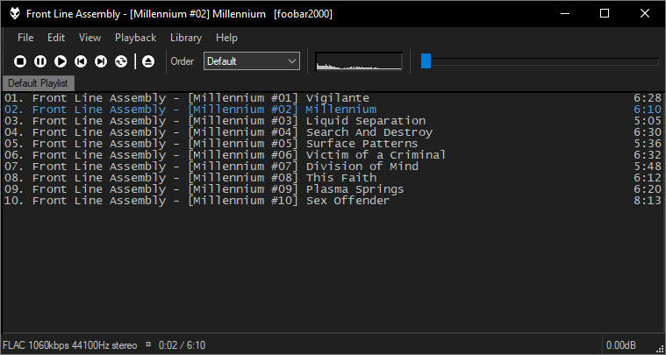Image resolution: width=666 pixels, height=355 pixels.
Task: Click the 0.00dB volume indicator
Action: (x=620, y=345)
